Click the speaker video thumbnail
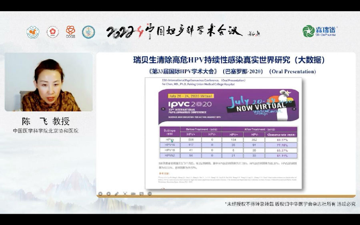Viewport: 360px width, 225px height. point(48,82)
